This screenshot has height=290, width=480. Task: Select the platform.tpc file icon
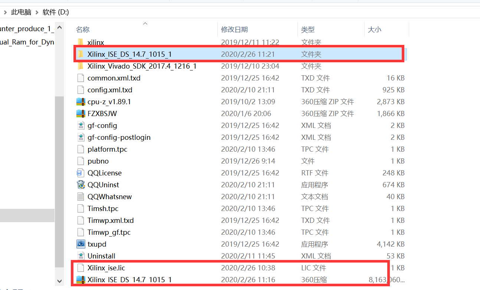click(x=80, y=149)
